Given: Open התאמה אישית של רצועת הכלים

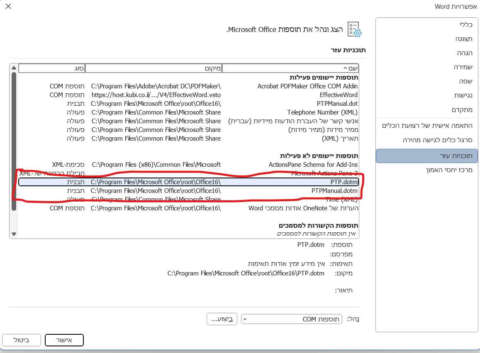Looking at the screenshot, I should pyautogui.click(x=427, y=126).
